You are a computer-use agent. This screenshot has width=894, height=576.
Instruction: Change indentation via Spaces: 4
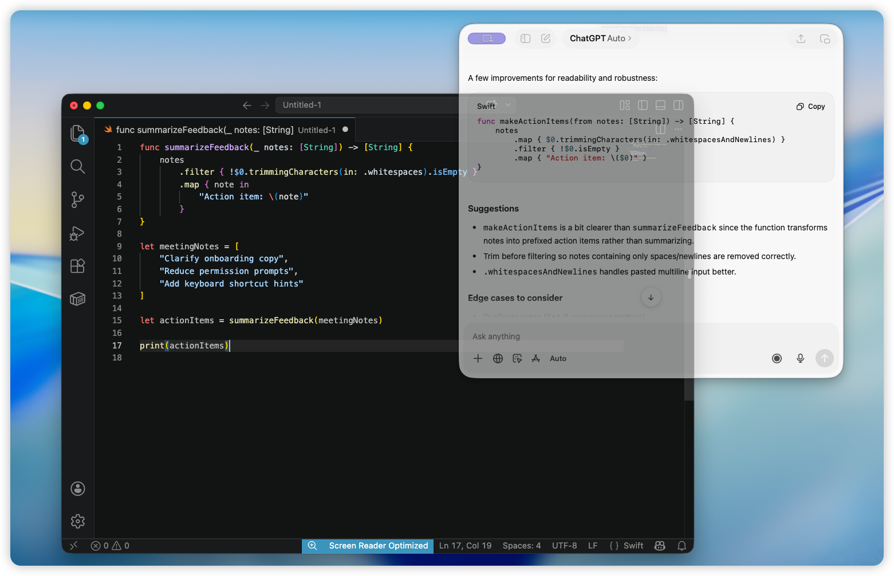(522, 546)
